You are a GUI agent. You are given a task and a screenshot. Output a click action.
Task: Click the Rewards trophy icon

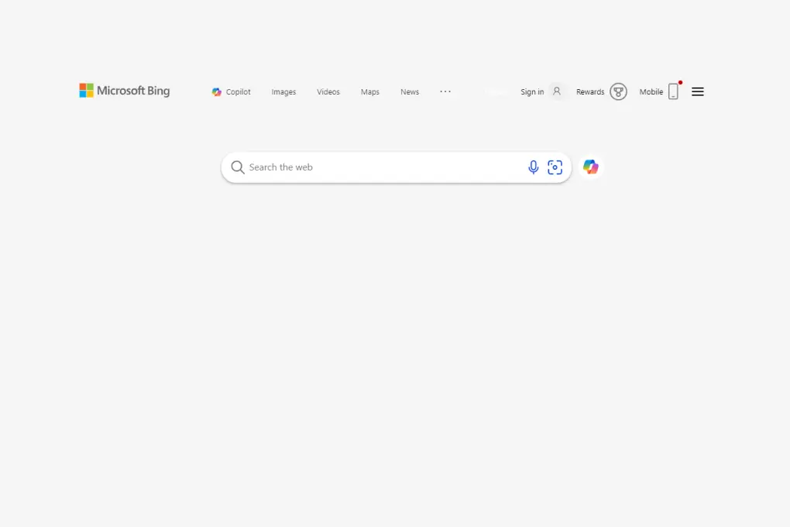pos(618,91)
